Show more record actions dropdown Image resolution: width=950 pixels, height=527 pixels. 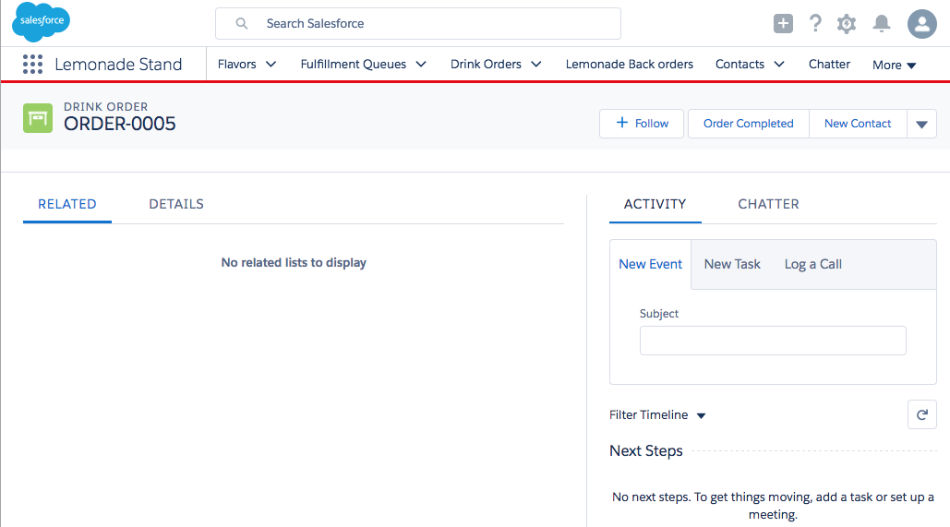click(921, 125)
